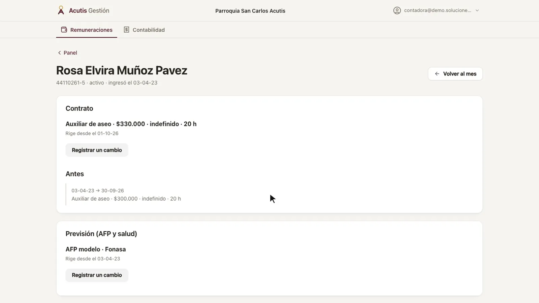Switch to the Contabilidad tab

click(x=144, y=30)
